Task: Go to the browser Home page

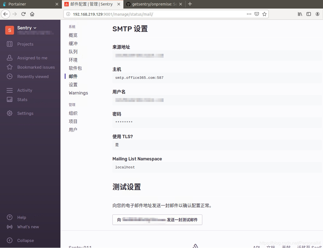Action: coord(32,14)
